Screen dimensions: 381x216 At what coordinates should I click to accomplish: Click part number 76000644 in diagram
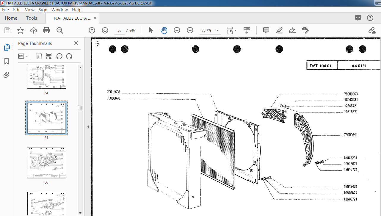coord(351,135)
